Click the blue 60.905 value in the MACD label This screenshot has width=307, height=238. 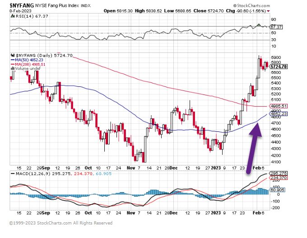point(103,174)
